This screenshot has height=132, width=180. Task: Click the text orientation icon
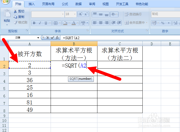(x=113, y=14)
